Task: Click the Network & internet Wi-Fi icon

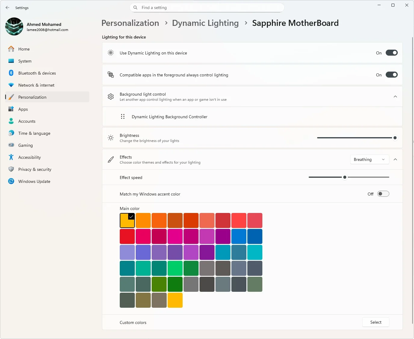Action: tap(11, 85)
